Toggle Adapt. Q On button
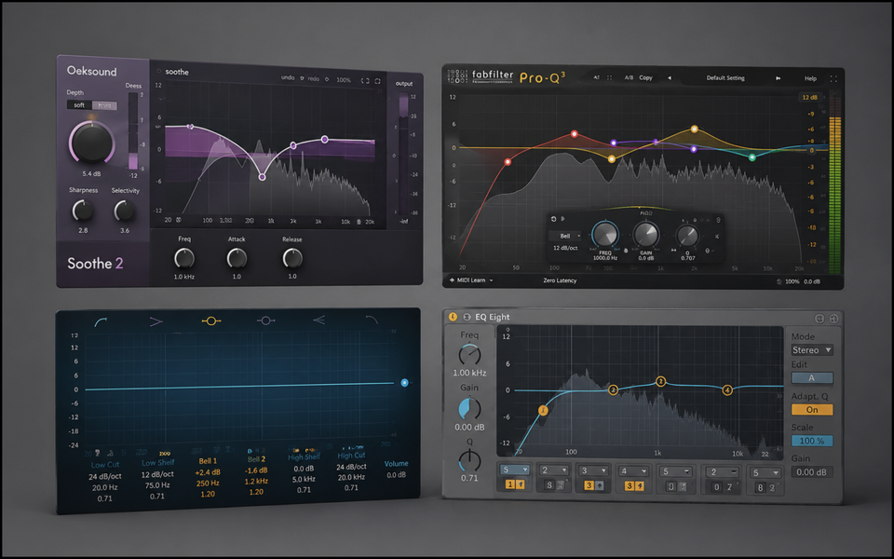 (812, 410)
